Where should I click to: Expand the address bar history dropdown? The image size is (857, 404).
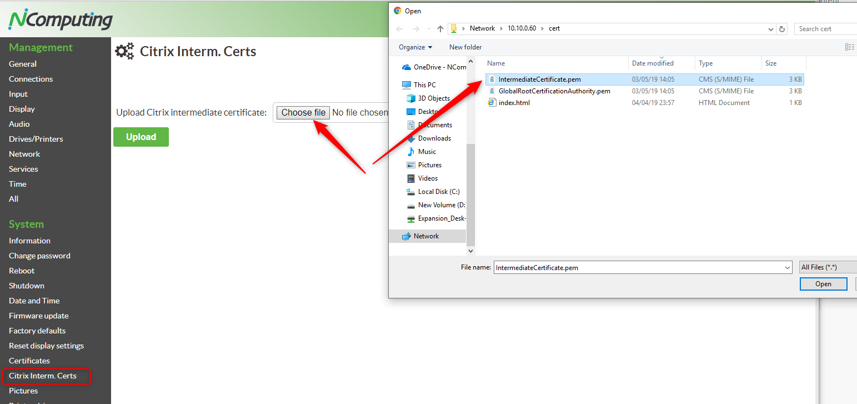pos(771,29)
